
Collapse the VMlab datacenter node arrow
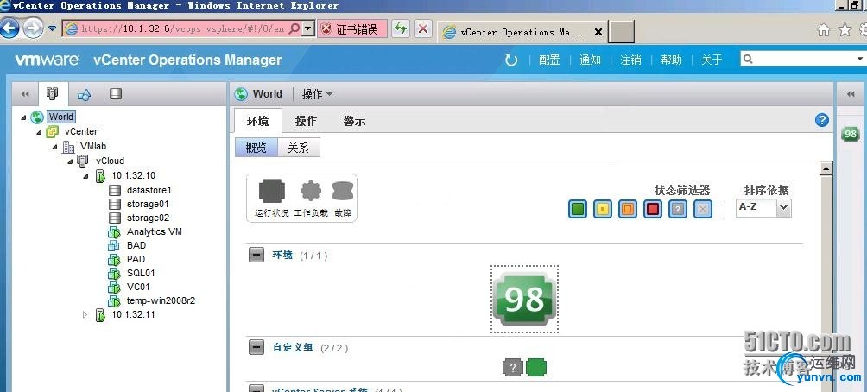54,147
